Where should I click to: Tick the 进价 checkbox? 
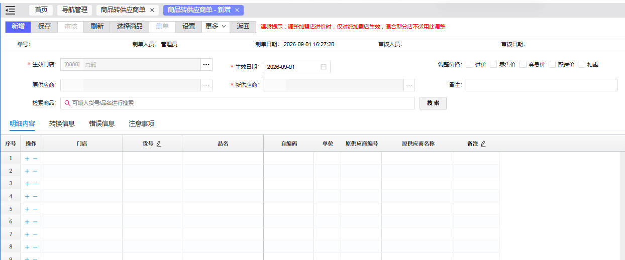tap(469, 65)
